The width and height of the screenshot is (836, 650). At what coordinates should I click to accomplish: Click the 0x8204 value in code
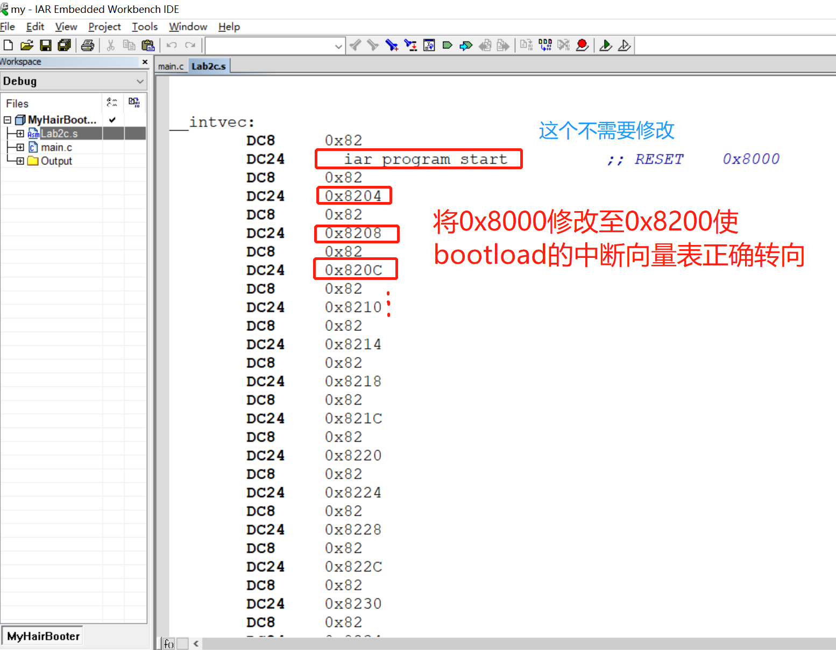click(x=353, y=196)
